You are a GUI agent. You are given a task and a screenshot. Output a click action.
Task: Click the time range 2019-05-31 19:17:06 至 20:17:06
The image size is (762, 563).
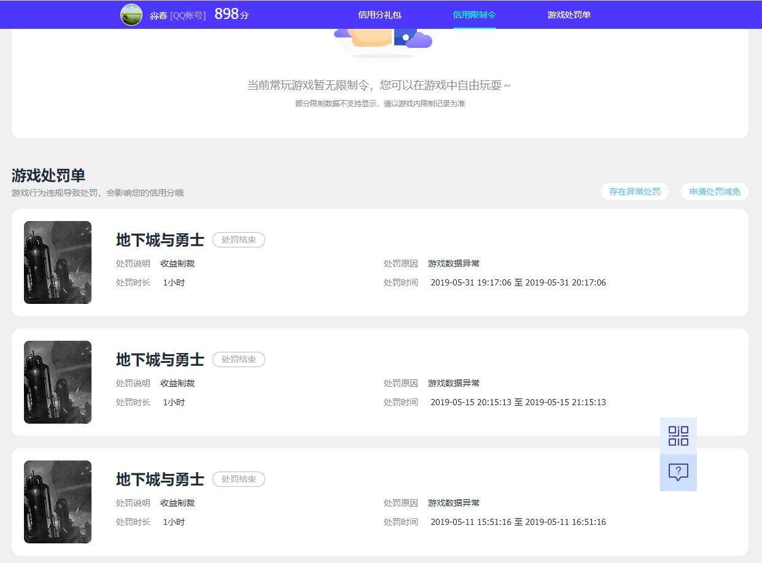point(518,282)
